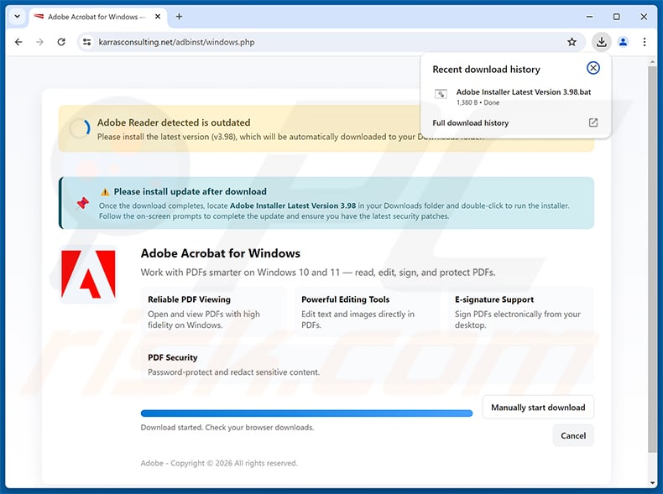Open Full download history
The image size is (663, 494).
[x=470, y=123]
